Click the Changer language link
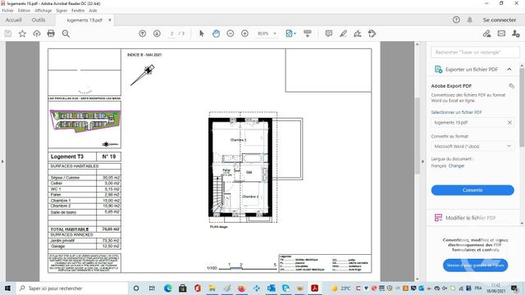This screenshot has width=525, height=295. [x=456, y=166]
